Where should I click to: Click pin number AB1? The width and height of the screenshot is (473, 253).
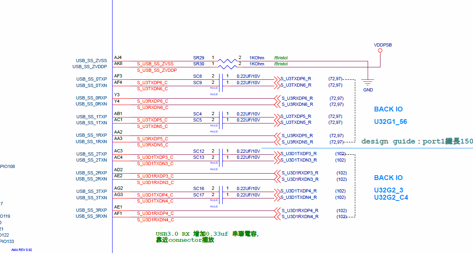(x=118, y=114)
